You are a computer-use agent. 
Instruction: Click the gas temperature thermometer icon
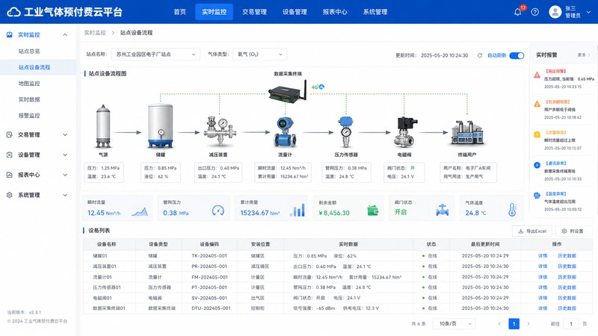(x=512, y=210)
